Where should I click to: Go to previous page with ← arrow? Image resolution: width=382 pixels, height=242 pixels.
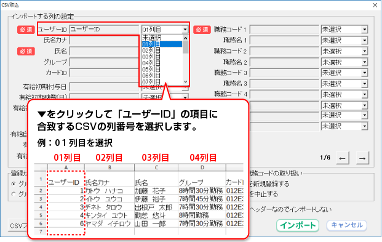pos(342,158)
